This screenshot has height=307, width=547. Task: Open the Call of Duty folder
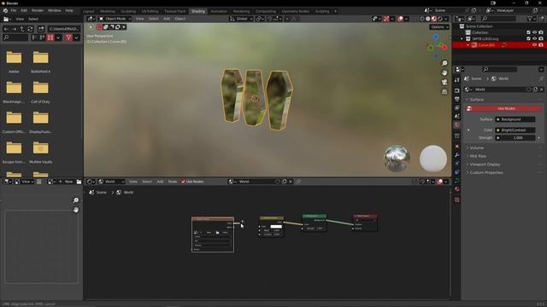pos(40,88)
